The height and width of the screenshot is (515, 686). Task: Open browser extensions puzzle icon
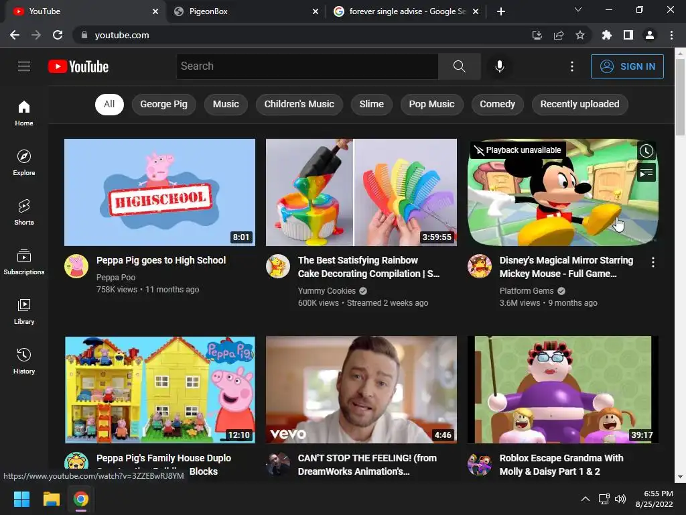click(606, 35)
